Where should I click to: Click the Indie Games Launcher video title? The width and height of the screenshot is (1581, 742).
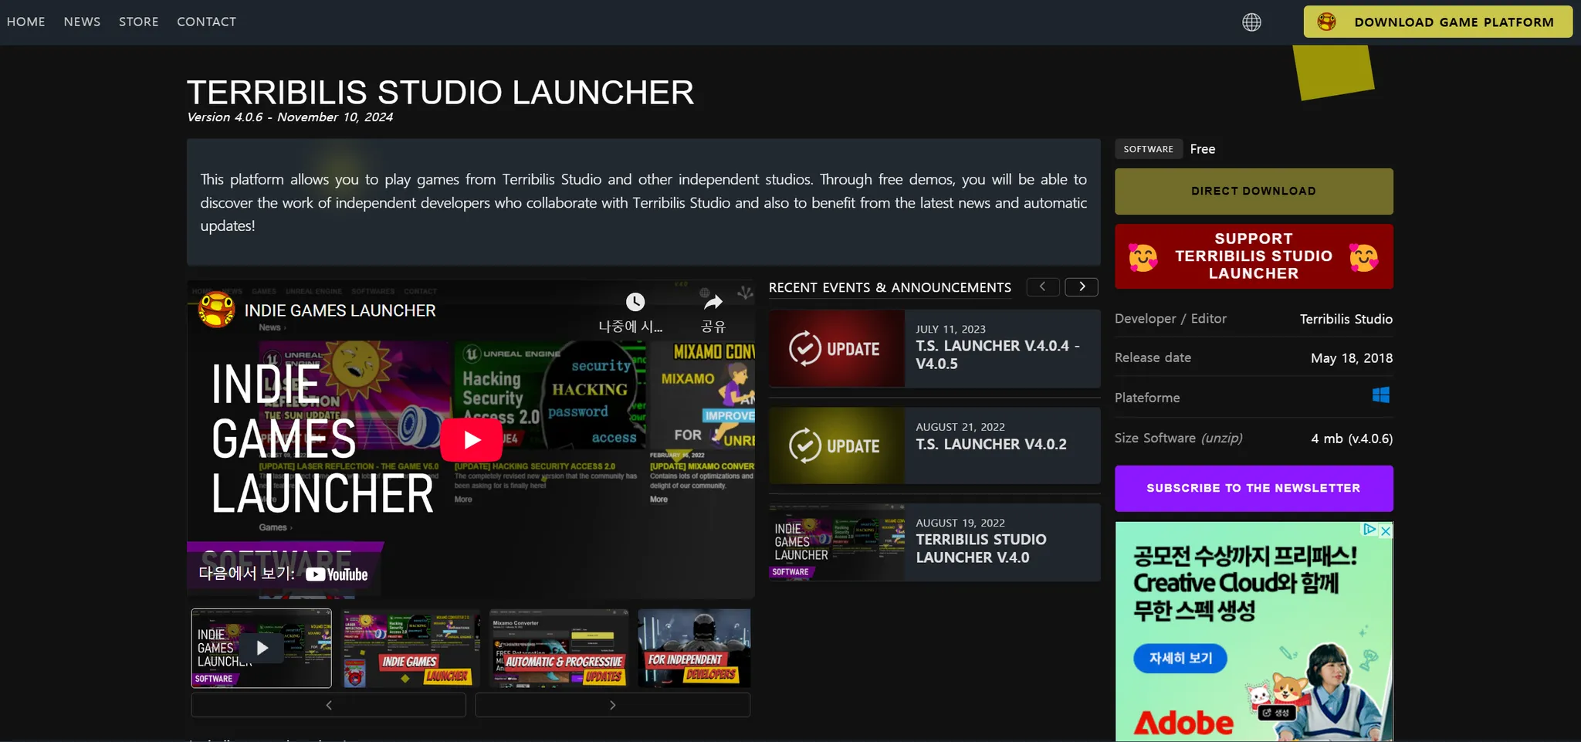pos(340,310)
